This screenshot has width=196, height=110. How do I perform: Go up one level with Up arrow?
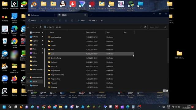(40, 27)
